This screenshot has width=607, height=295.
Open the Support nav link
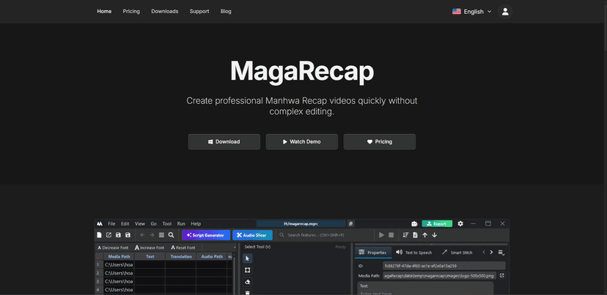point(199,11)
